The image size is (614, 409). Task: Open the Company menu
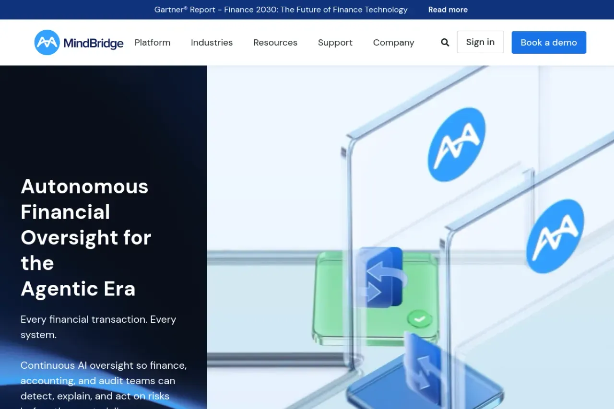click(394, 43)
